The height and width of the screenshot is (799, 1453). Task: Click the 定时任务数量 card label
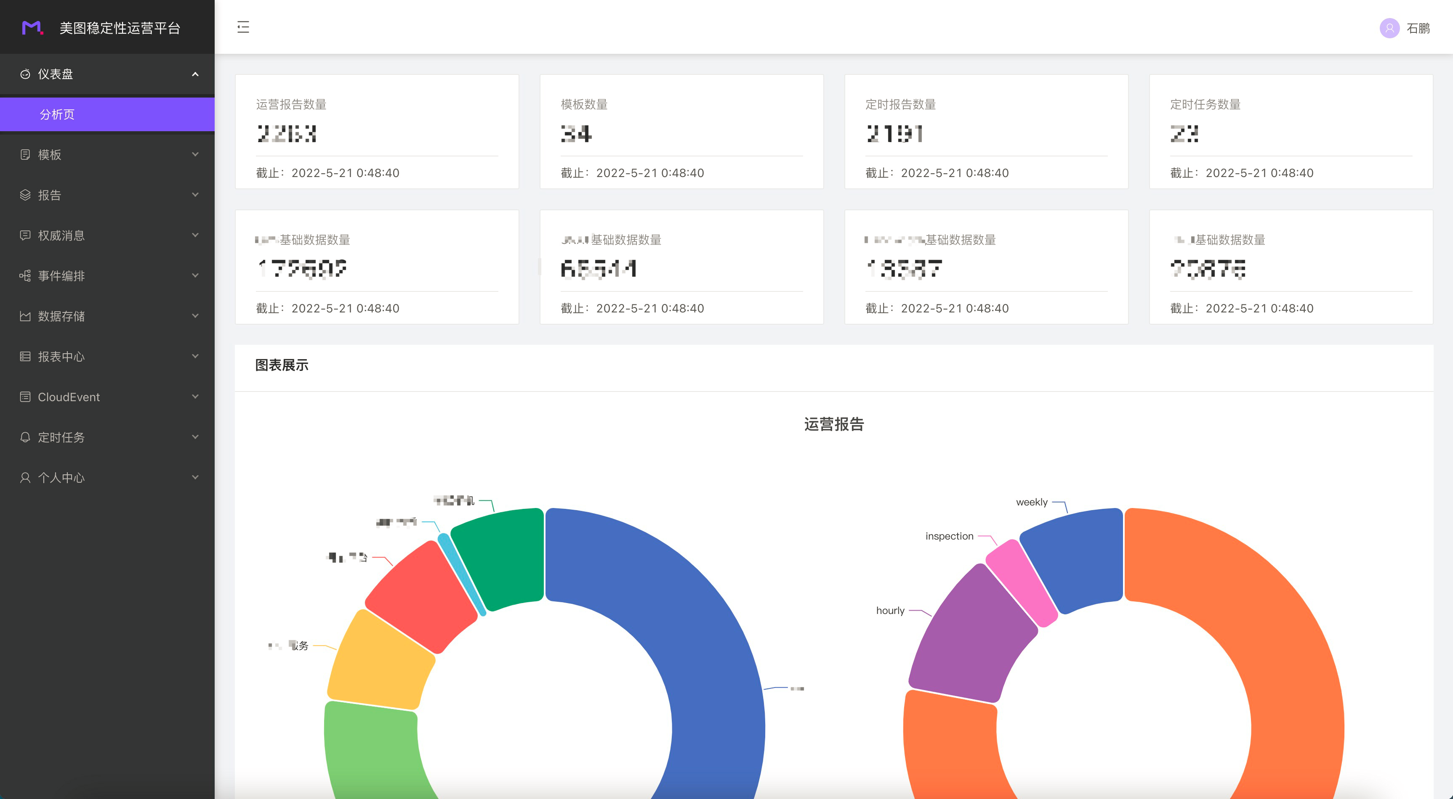pos(1205,104)
